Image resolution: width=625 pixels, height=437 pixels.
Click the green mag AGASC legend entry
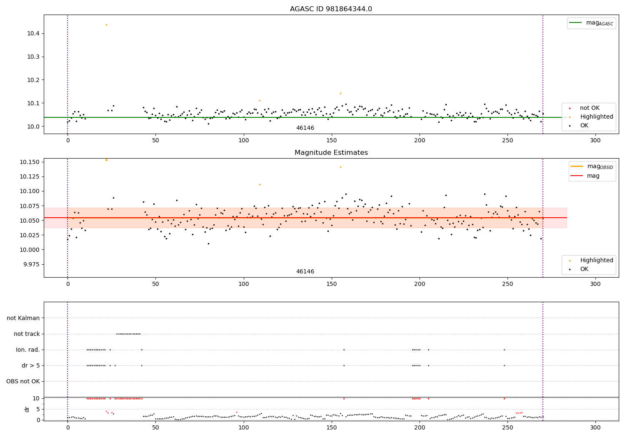[592, 23]
